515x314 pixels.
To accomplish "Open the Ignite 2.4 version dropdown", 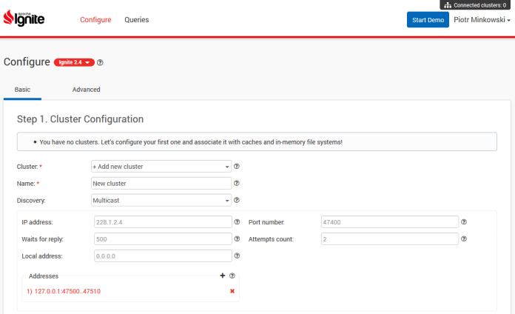I will coord(74,63).
